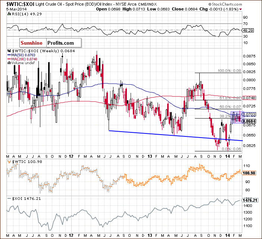Image resolution: width=262 pixels, height=239 pixels.
Task: Click the RSI(14) 49.29 panel label
Action: [x=26, y=14]
